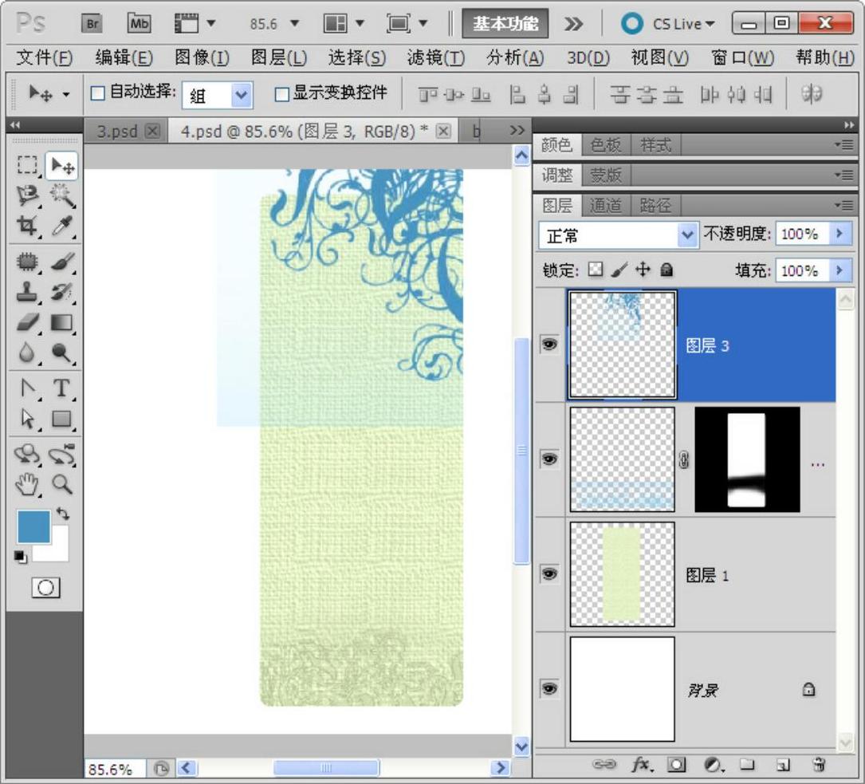Image resolution: width=865 pixels, height=784 pixels.
Task: Select the Eraser tool
Action: pyautogui.click(x=27, y=322)
